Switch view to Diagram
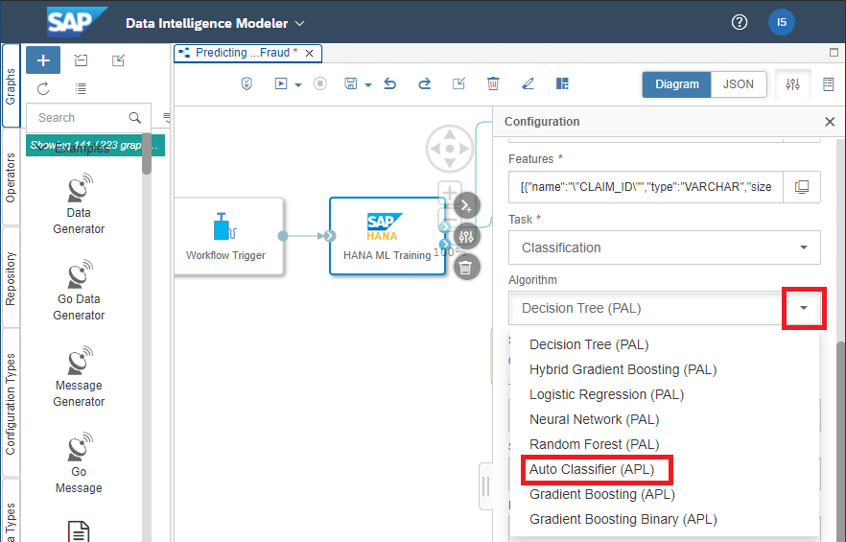This screenshot has width=846, height=542. point(677,84)
